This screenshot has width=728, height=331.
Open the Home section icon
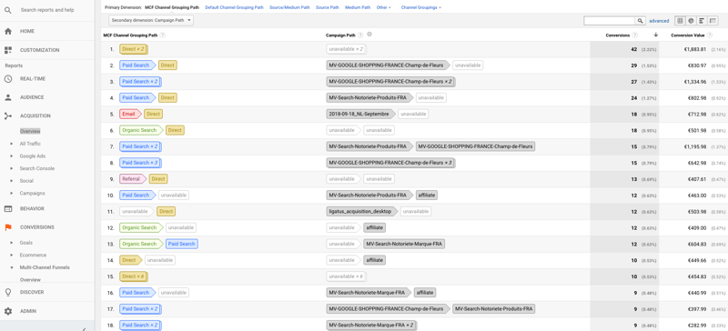coord(8,31)
